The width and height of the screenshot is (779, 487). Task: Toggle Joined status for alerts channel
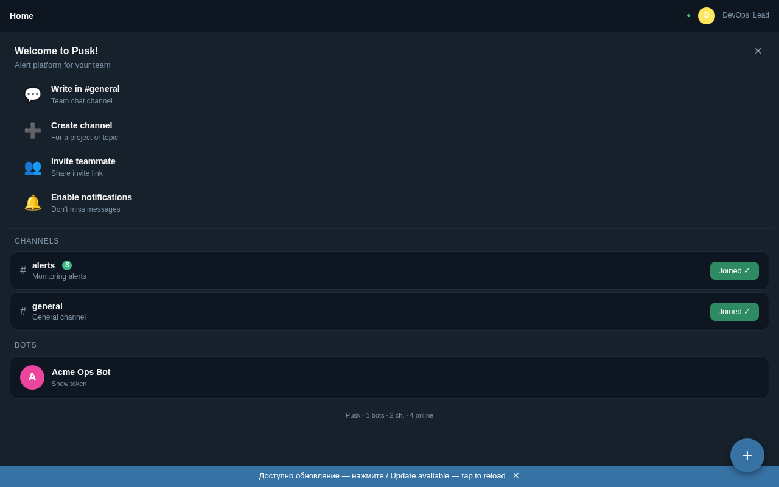[x=735, y=271]
